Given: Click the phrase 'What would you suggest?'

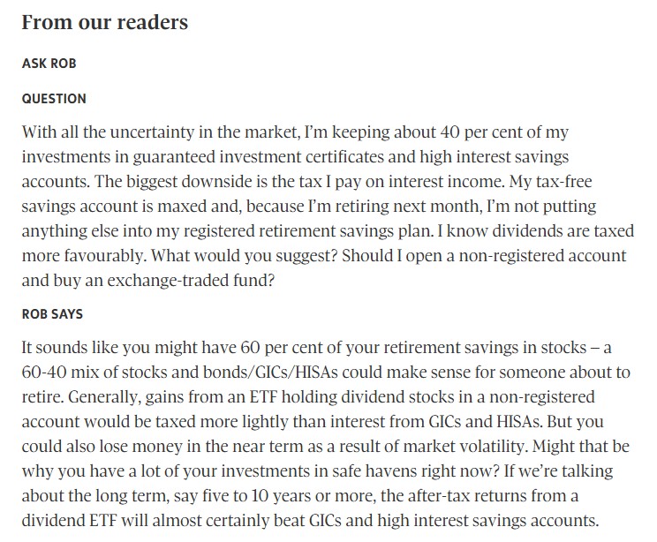Looking at the screenshot, I should (244, 255).
